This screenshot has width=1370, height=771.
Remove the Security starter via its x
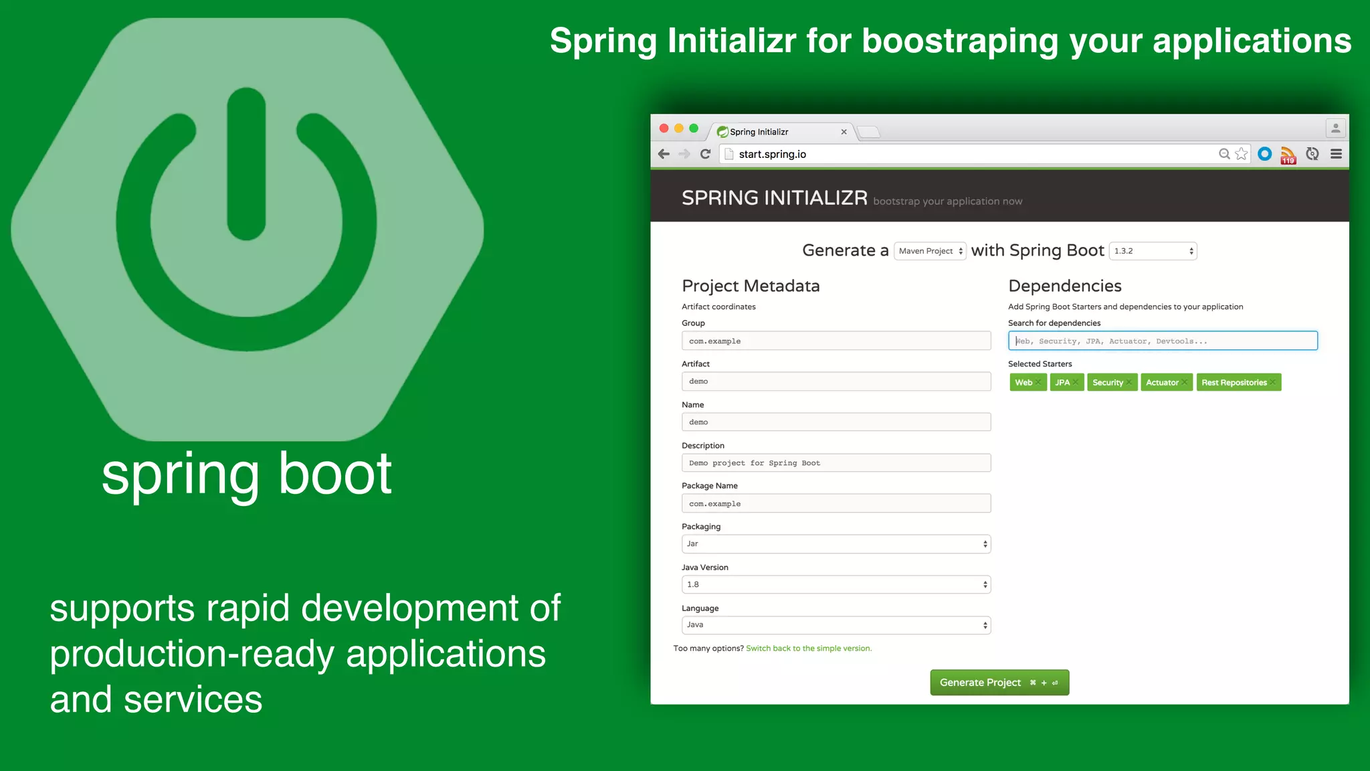tap(1129, 382)
